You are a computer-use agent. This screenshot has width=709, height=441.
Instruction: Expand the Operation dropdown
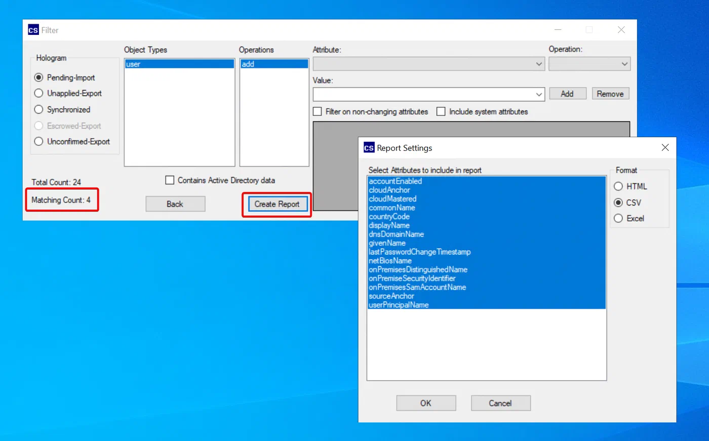tap(589, 64)
